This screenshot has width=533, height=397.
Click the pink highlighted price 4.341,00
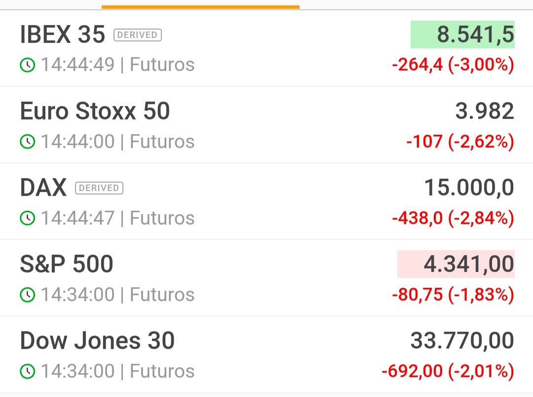(x=456, y=264)
